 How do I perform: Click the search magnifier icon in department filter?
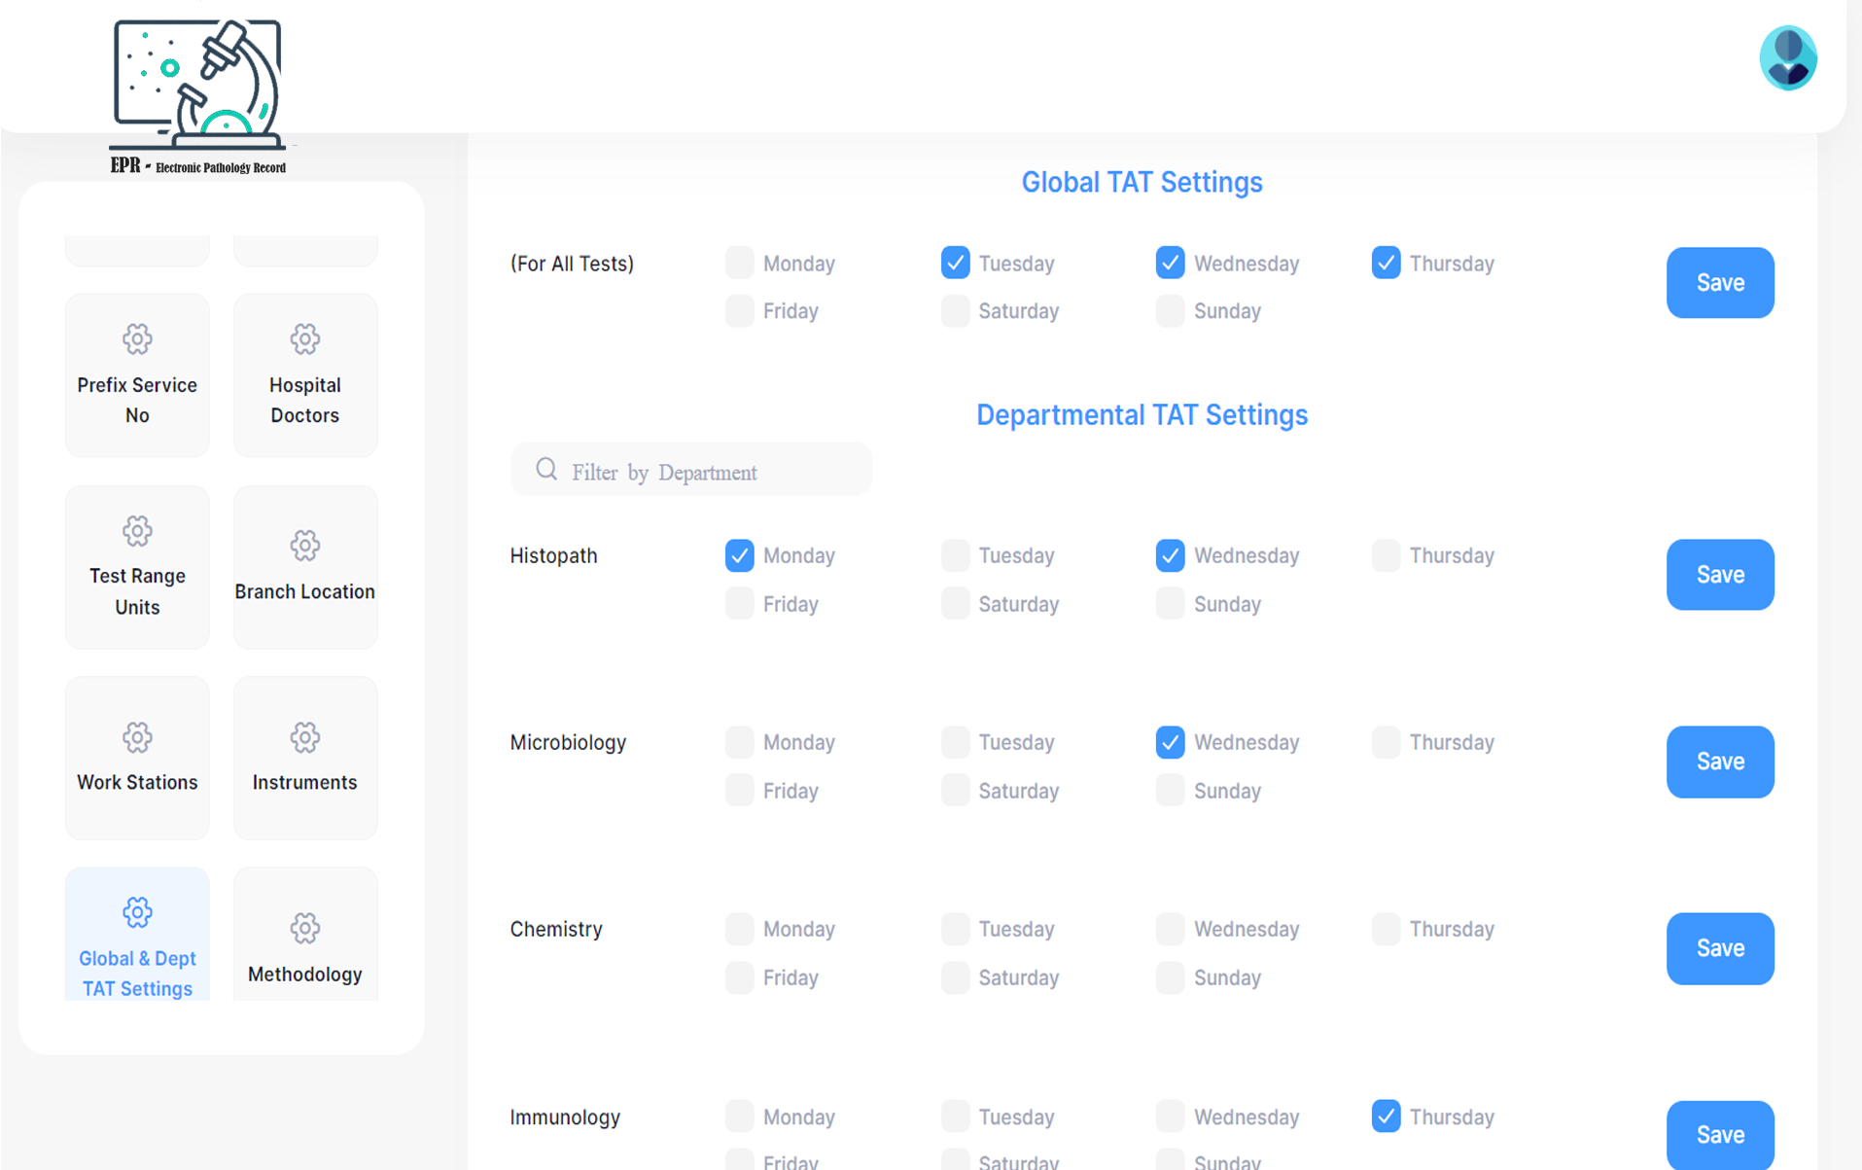[546, 470]
